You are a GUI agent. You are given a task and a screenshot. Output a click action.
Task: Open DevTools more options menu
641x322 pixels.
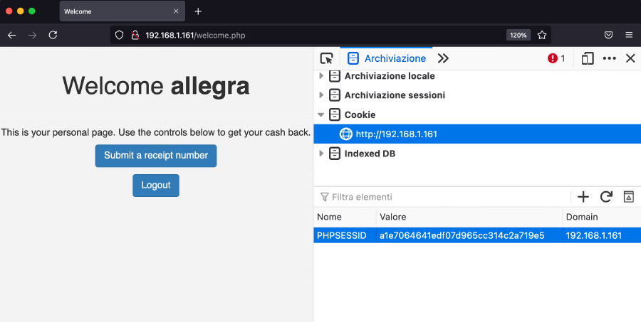pos(609,59)
